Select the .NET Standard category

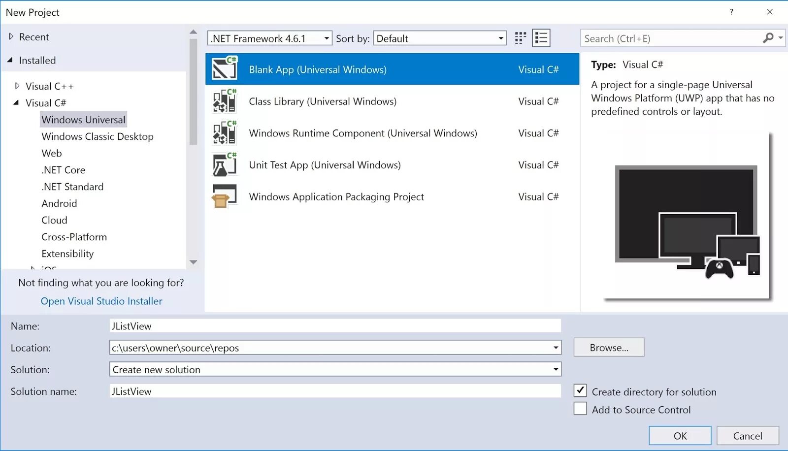point(72,187)
